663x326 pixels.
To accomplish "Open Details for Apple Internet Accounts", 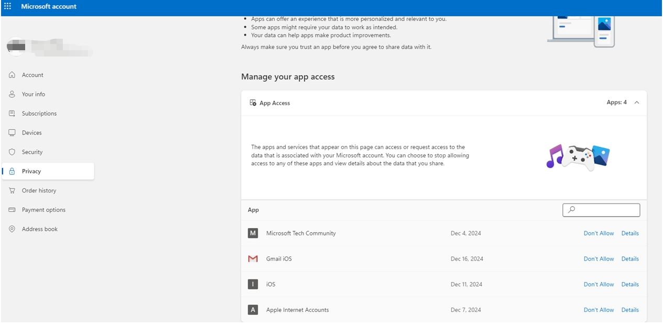I will point(630,310).
